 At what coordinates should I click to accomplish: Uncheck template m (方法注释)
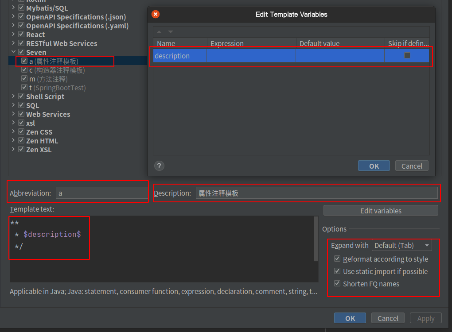click(x=24, y=79)
